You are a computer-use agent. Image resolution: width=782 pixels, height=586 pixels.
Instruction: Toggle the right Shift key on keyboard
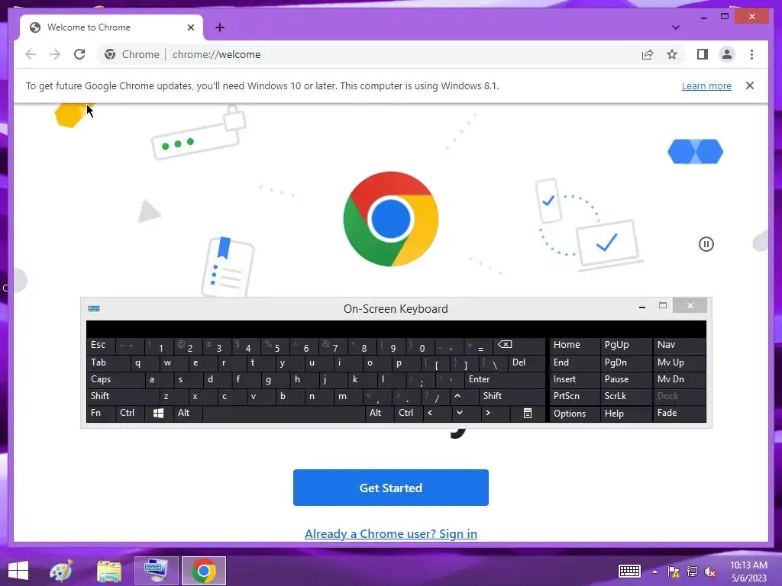tap(512, 396)
